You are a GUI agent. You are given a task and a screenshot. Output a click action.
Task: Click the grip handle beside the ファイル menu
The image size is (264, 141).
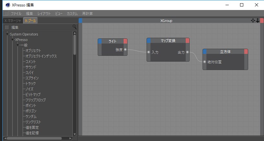6,13
